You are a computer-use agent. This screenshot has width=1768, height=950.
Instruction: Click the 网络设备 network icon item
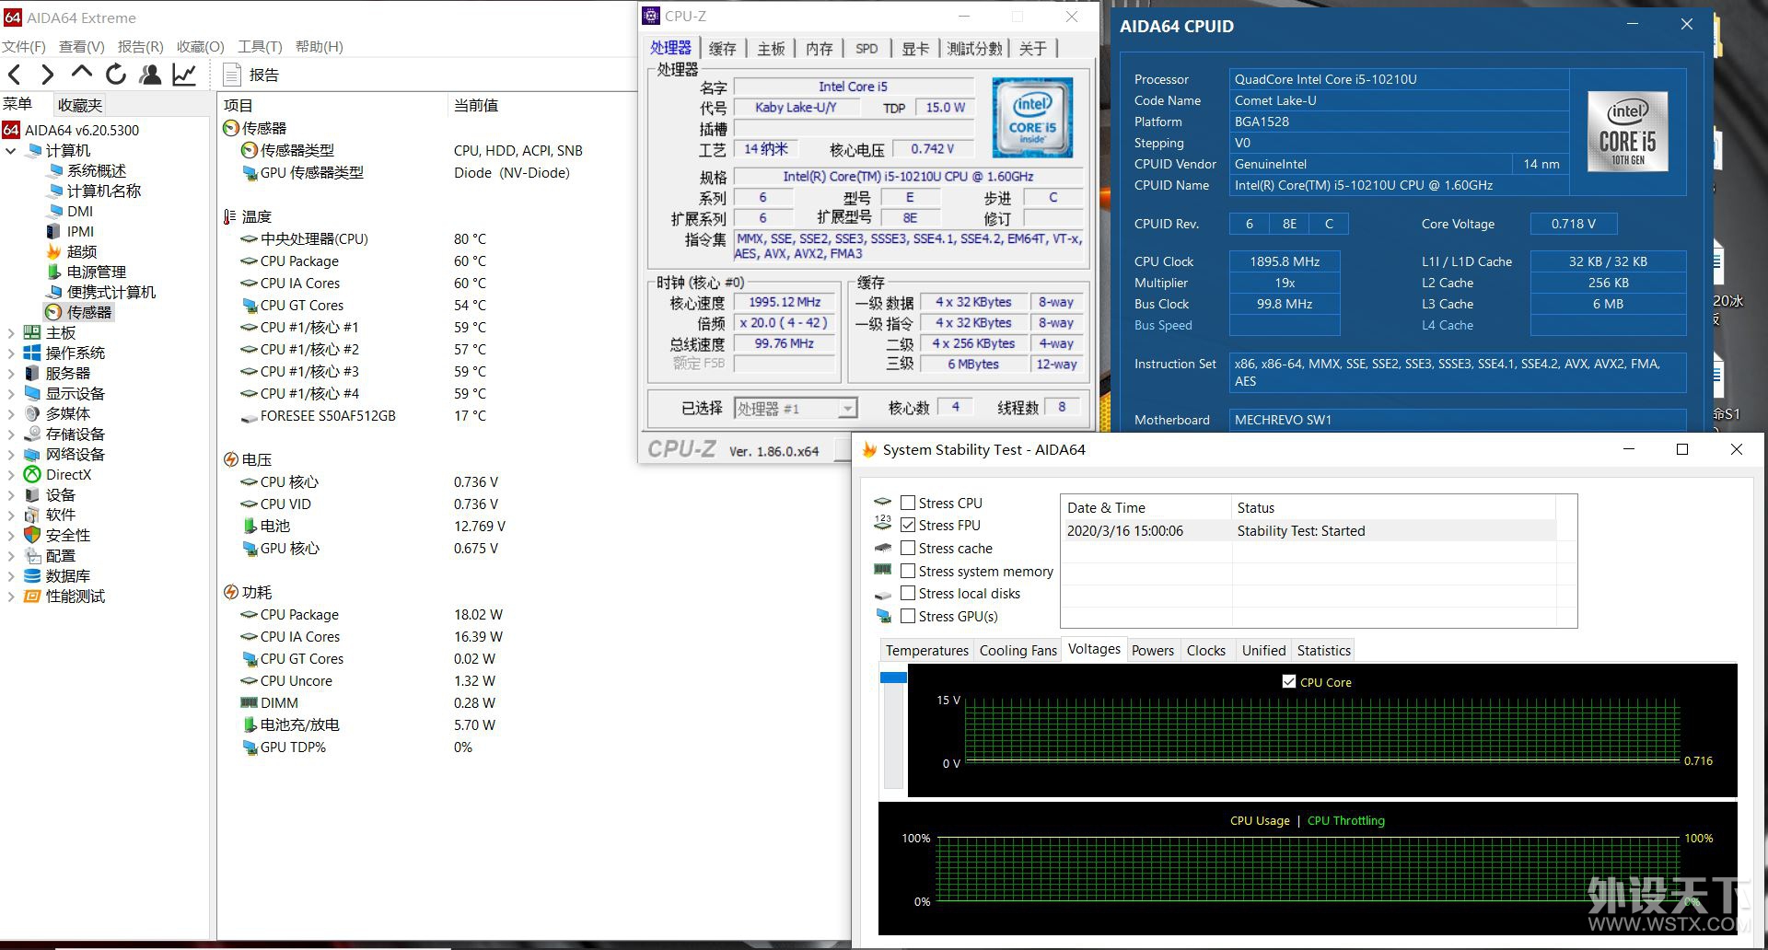(31, 454)
